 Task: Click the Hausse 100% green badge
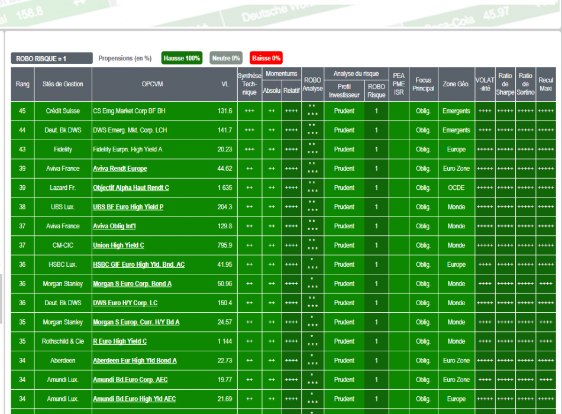182,58
